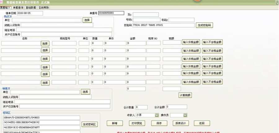Click 输入不含税金额 on the first item row
Viewport: 279px width, 133px height.
pyautogui.click(x=212, y=42)
